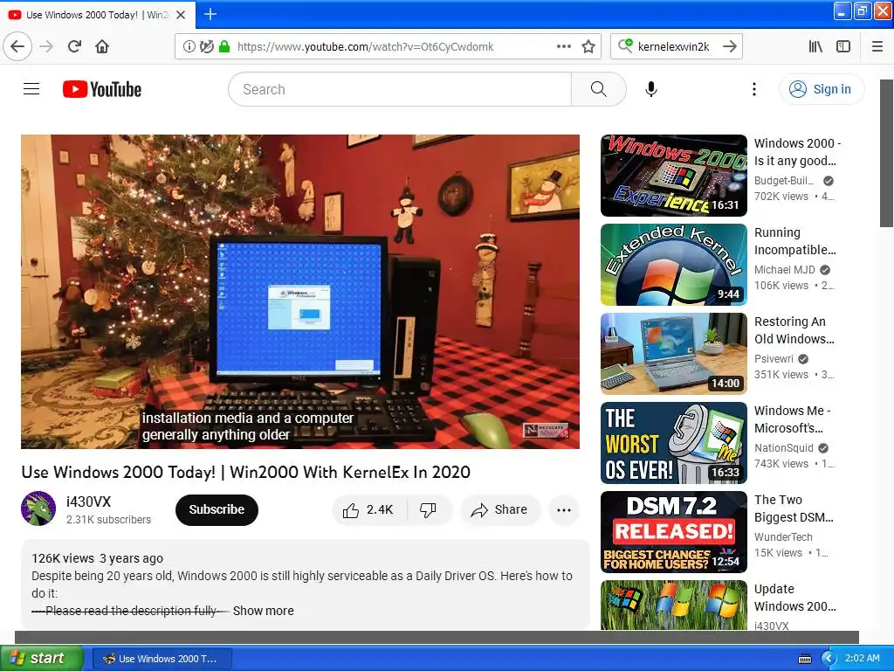Open 'DSM 7.2 Released' thumbnail
Image resolution: width=894 pixels, height=671 pixels.
click(x=674, y=532)
